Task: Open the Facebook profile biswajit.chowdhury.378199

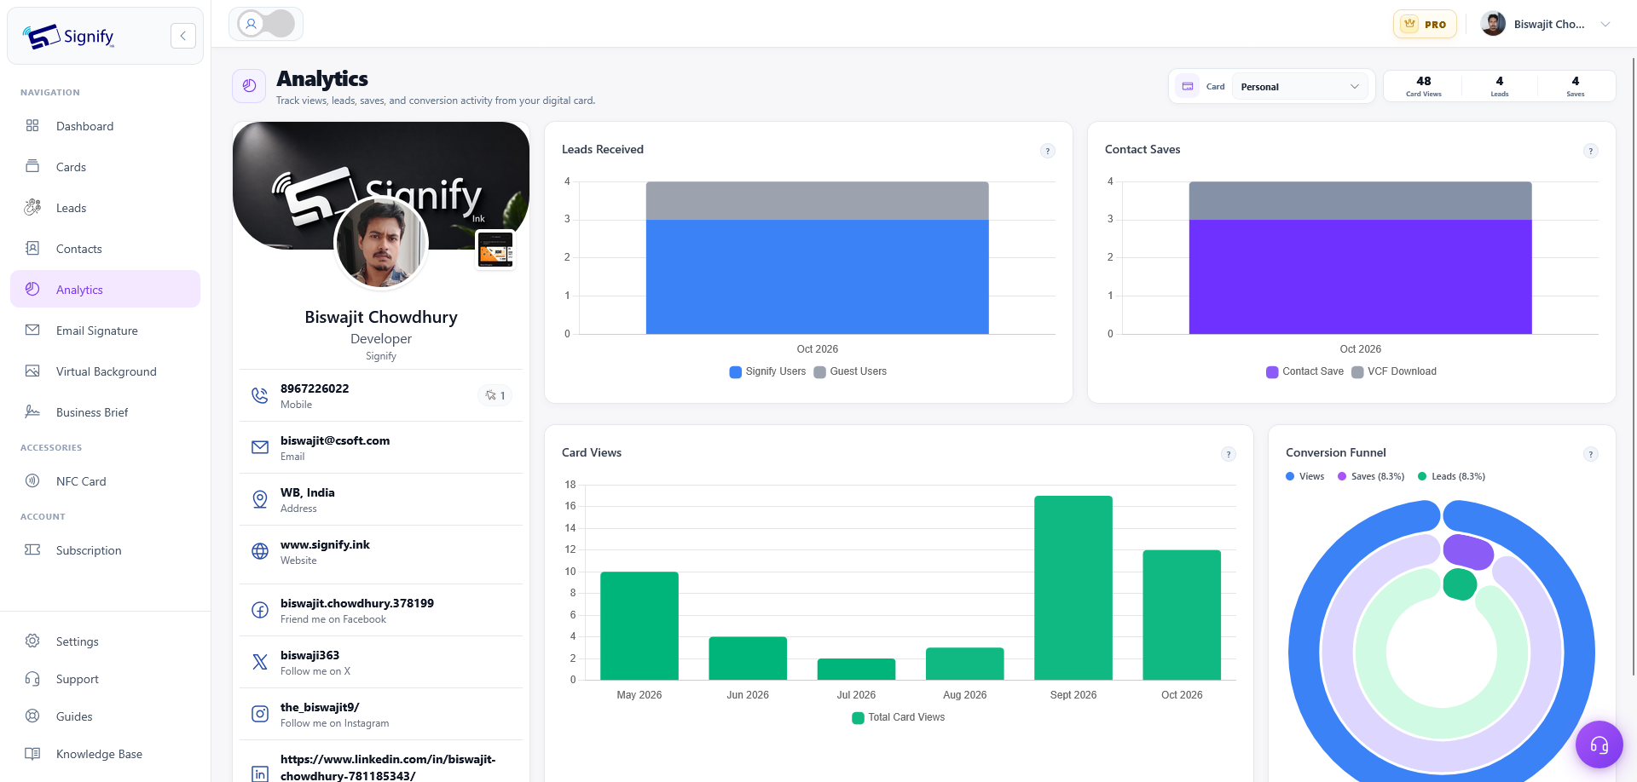Action: pos(357,603)
